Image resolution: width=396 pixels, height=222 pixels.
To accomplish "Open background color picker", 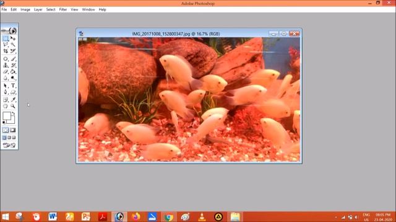I will pyautogui.click(x=12, y=121).
